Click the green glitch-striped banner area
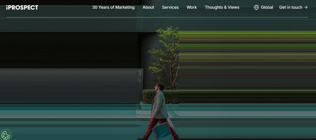This screenshot has height=140, width=316. [247, 67]
